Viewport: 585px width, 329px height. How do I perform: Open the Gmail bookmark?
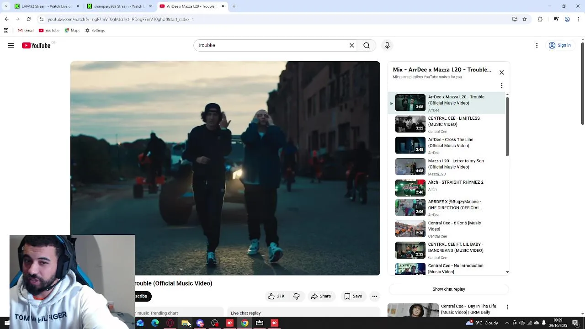pos(26,31)
